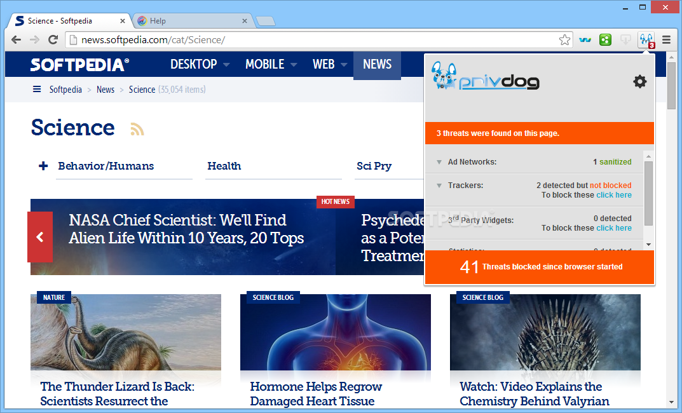
Task: Click the dinosaur NATURE article thumbnail
Action: (x=126, y=332)
